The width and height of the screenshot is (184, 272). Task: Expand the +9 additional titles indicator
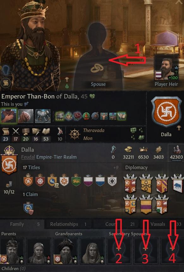pyautogui.click(x=116, y=168)
